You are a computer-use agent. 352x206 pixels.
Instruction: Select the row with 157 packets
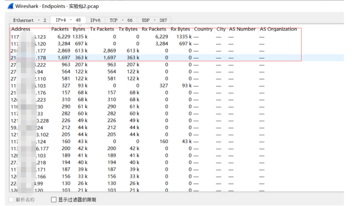point(177,93)
